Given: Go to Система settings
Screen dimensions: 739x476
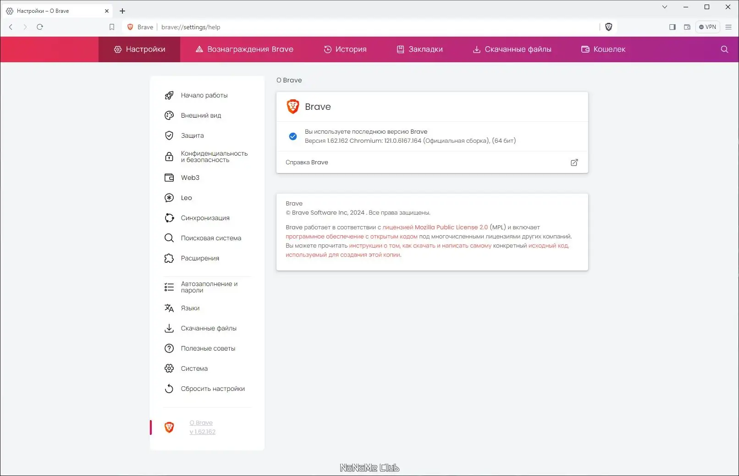Looking at the screenshot, I should coord(194,368).
